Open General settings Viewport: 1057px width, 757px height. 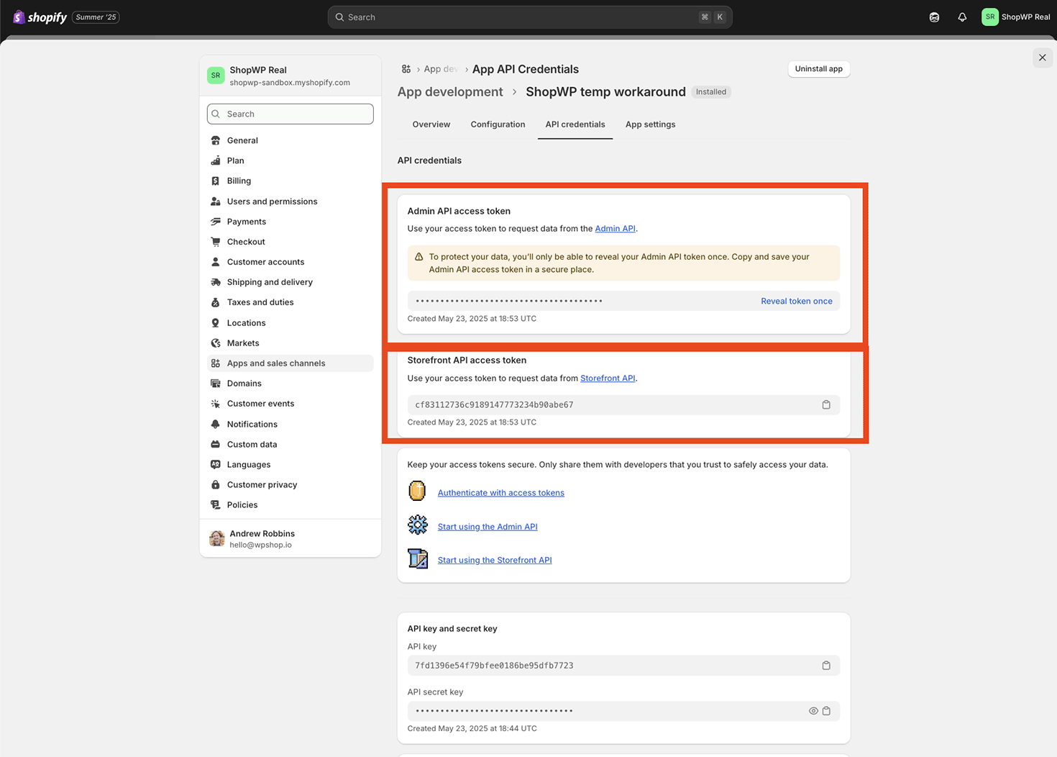tap(290, 140)
